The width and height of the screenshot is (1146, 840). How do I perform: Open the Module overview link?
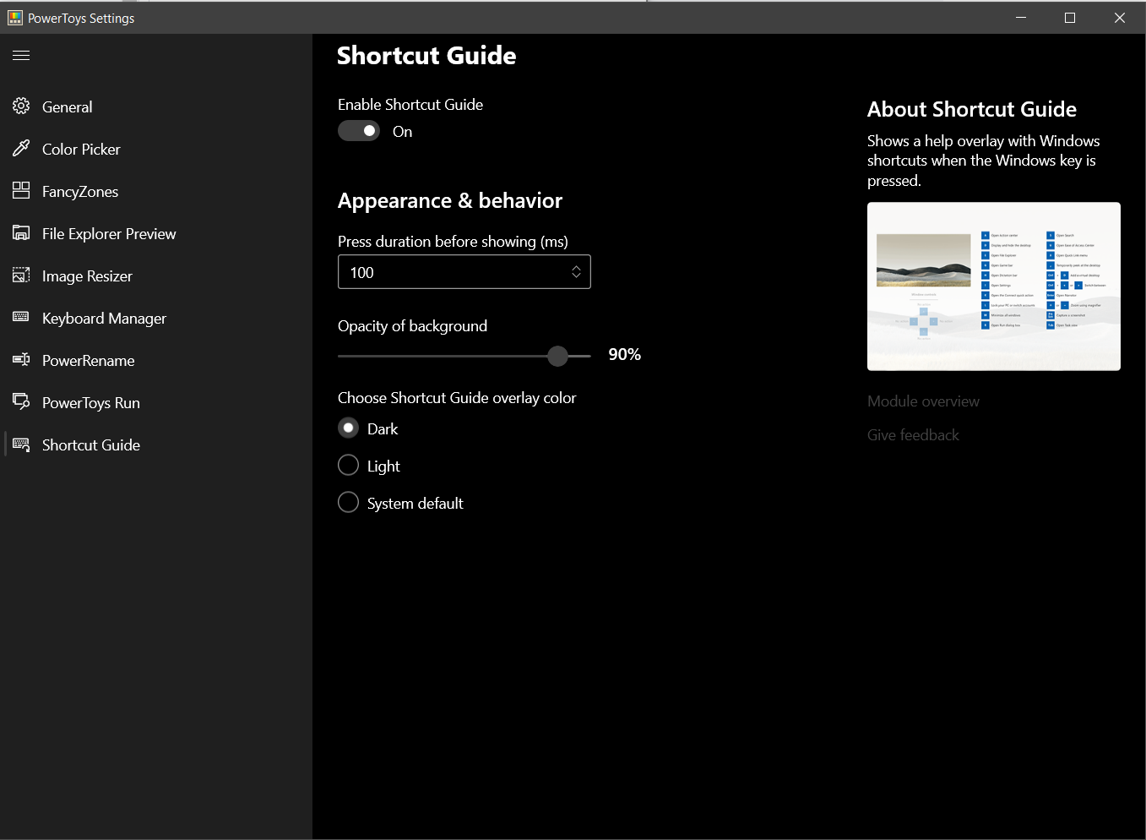(923, 401)
